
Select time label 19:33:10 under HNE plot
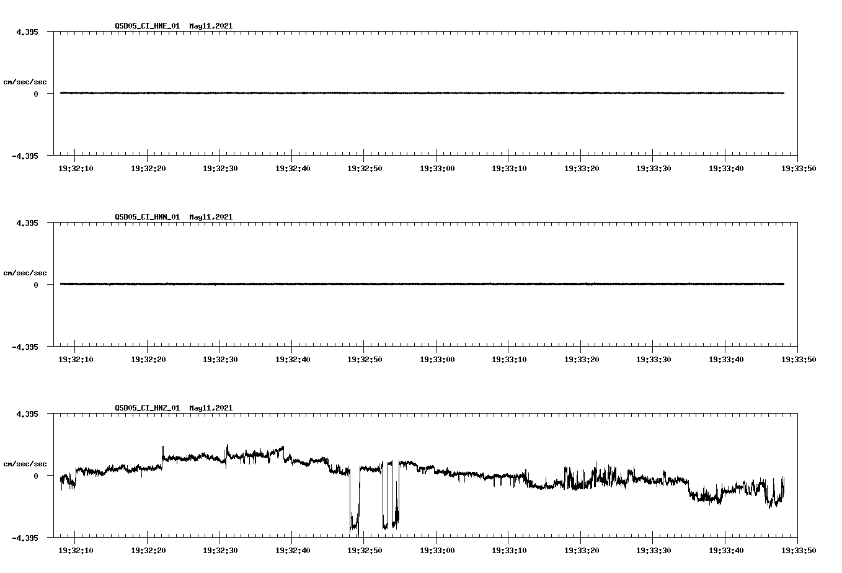(509, 169)
